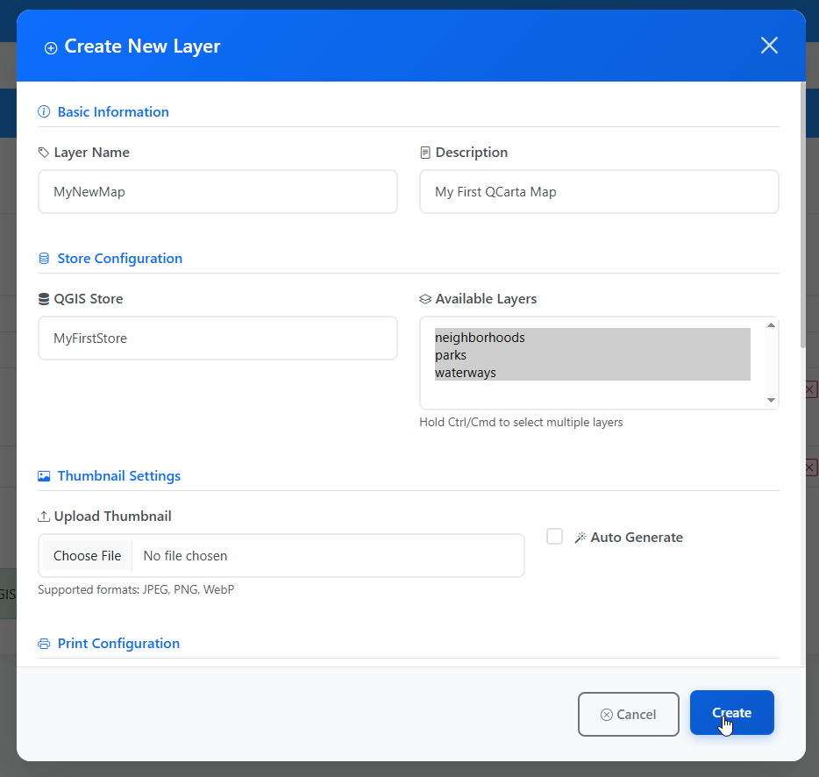Viewport: 819px width, 777px height.
Task: Click the Available Layers list down arrow
Action: [771, 400]
